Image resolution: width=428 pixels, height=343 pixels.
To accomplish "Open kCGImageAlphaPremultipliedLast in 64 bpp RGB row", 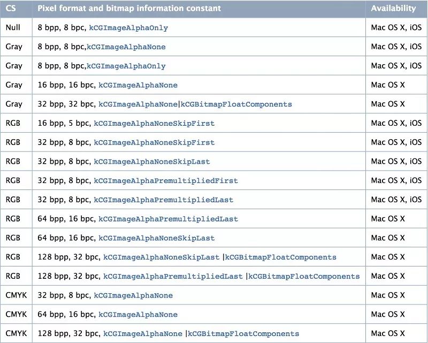I will (168, 219).
